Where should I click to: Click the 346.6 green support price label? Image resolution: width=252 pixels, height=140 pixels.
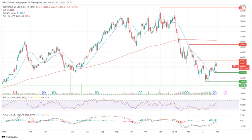pyautogui.click(x=243, y=81)
